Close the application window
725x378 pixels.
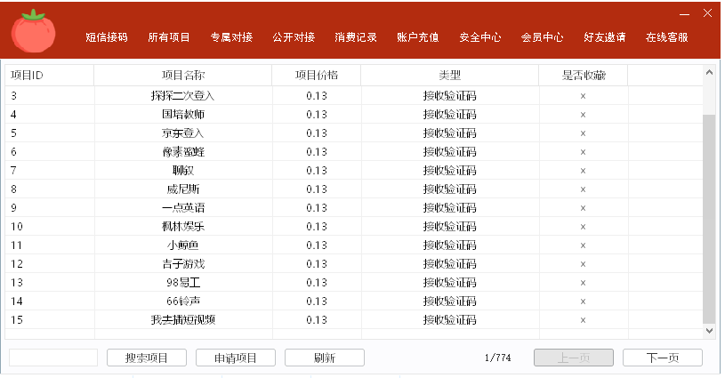[707, 13]
